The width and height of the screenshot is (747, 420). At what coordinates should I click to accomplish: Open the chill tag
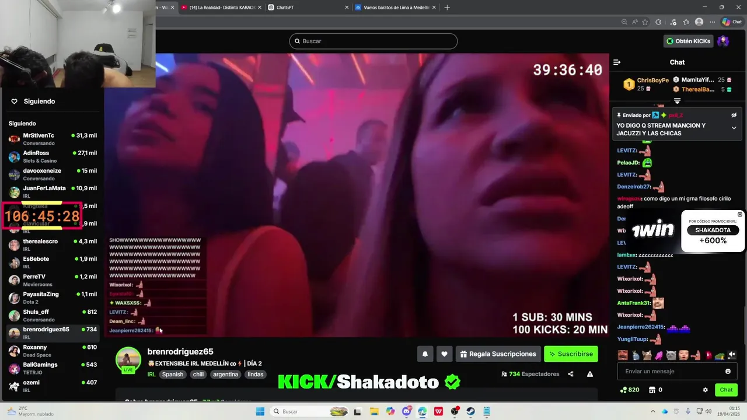point(198,374)
